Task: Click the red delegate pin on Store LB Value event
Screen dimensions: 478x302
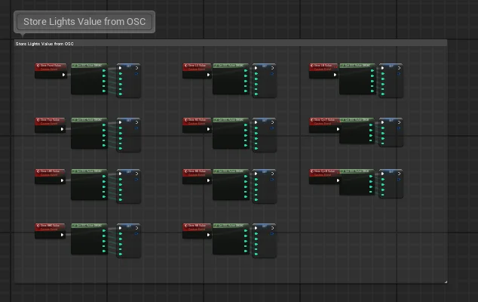Action: (x=336, y=67)
